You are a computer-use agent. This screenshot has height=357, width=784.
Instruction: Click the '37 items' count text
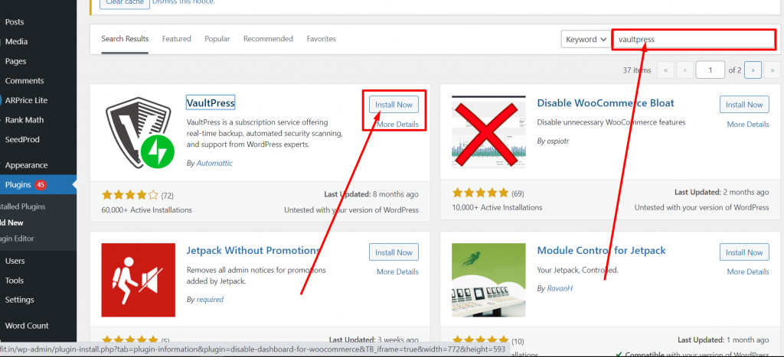[637, 70]
